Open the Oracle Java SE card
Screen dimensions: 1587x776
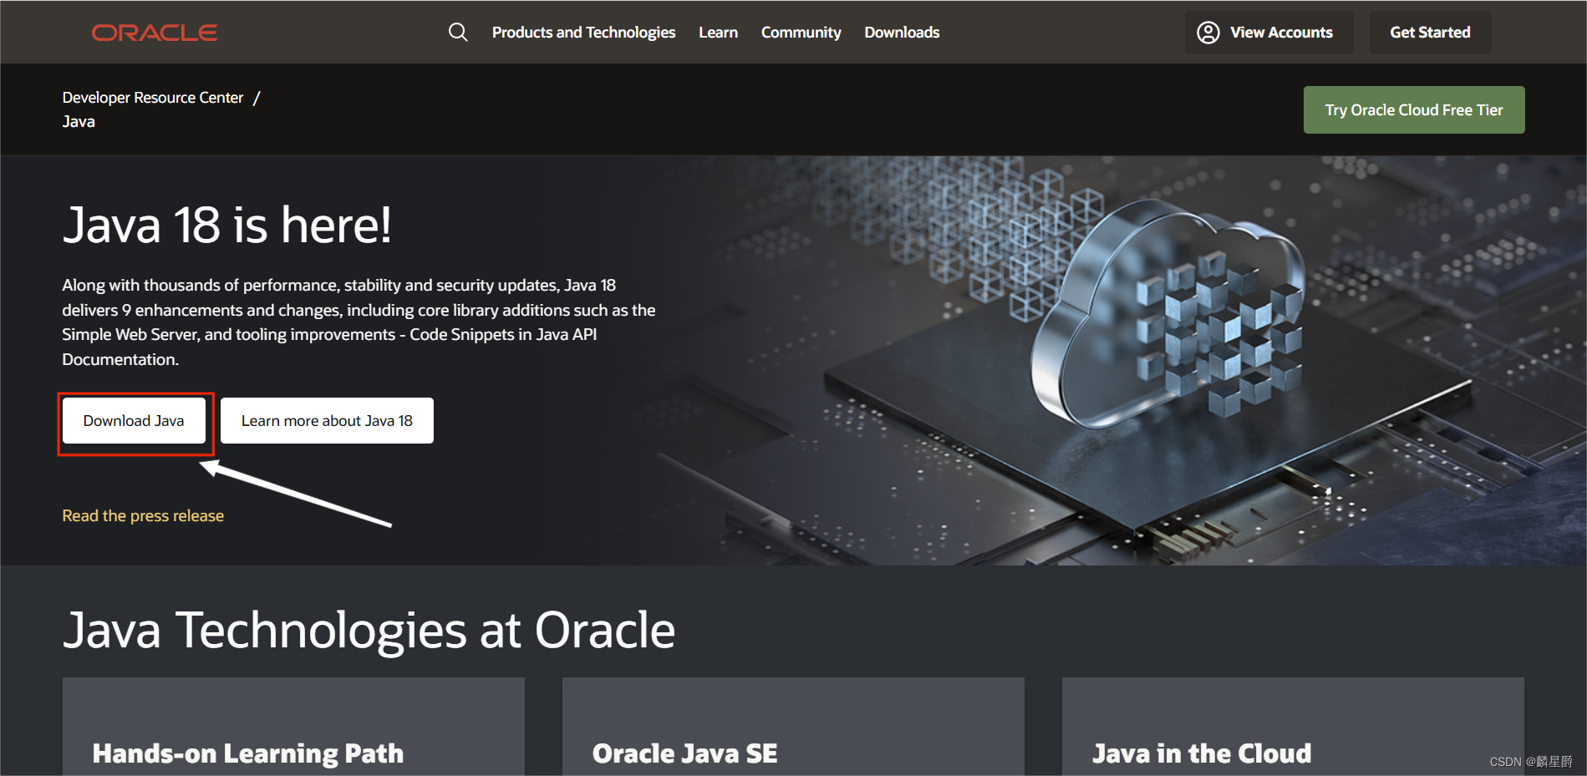point(793,727)
